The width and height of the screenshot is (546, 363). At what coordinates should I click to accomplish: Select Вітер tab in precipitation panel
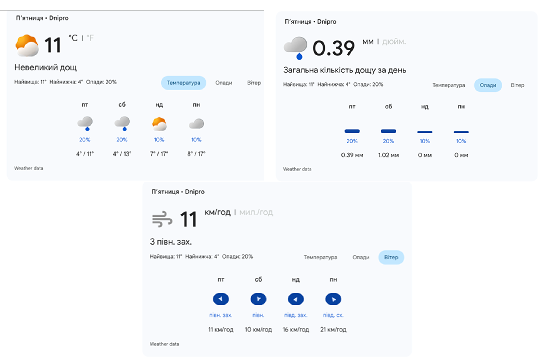517,85
